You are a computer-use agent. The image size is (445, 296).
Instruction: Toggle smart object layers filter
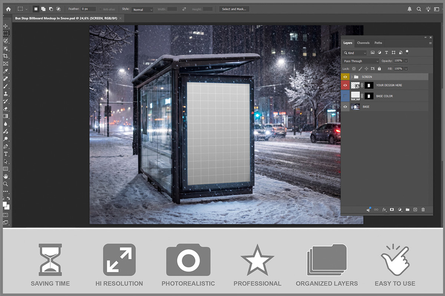coord(400,53)
